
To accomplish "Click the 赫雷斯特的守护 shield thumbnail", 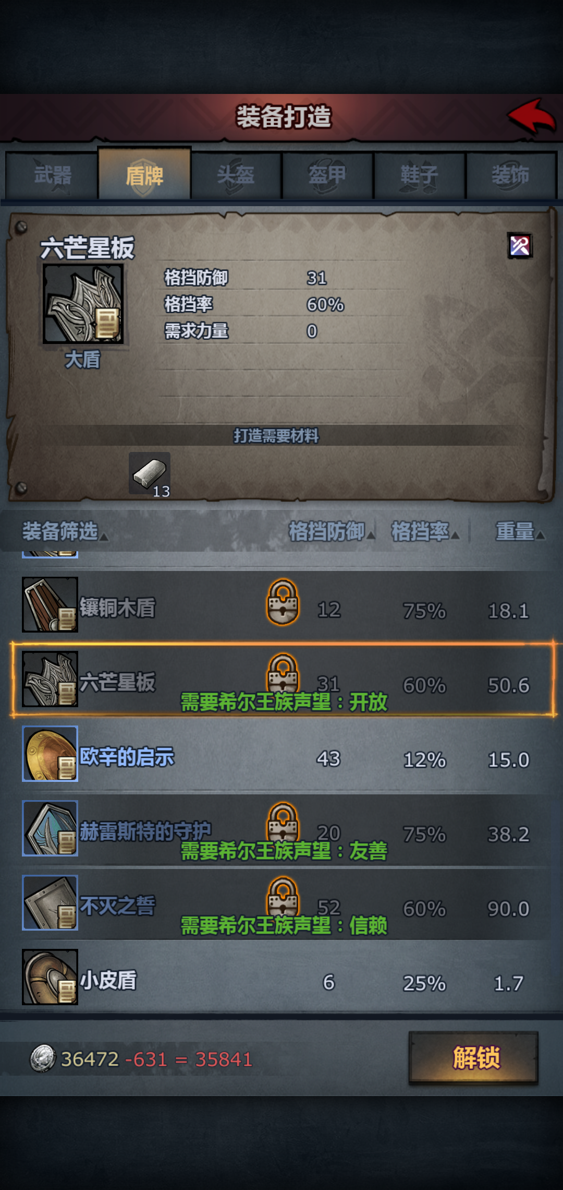I will [x=50, y=828].
